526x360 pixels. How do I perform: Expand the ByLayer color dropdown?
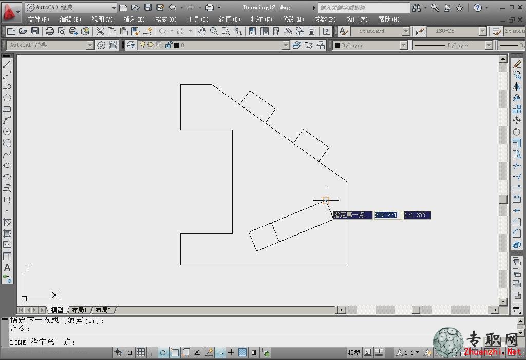coord(404,45)
